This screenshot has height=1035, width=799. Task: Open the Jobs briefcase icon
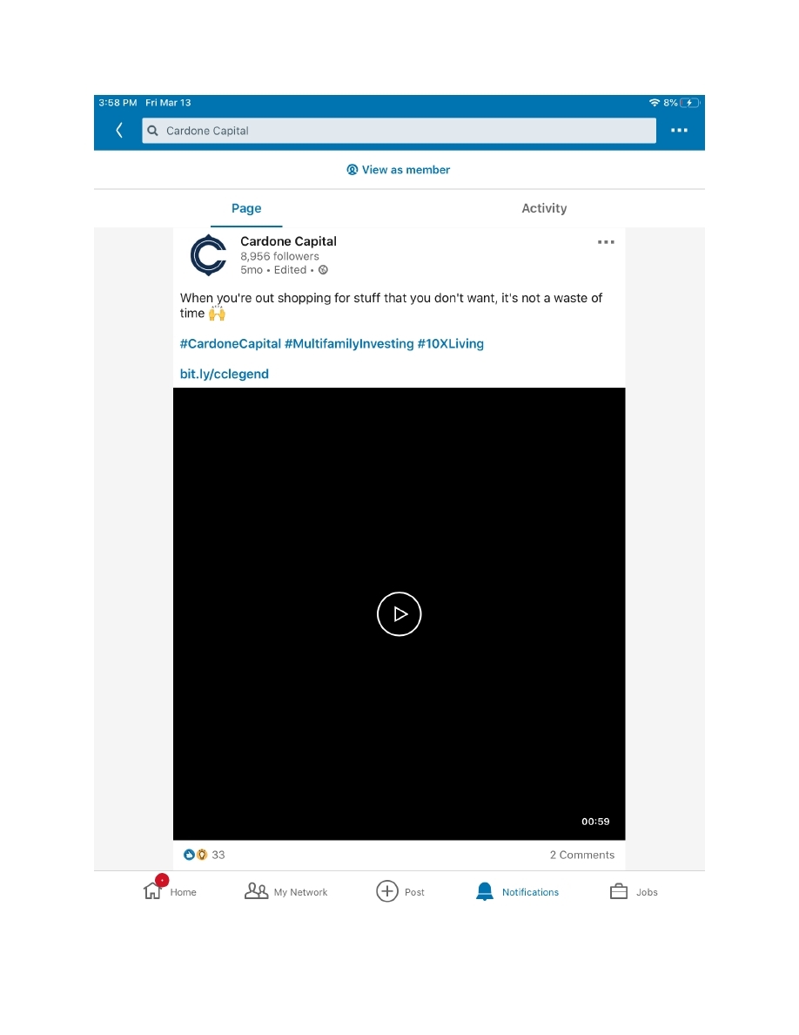pyautogui.click(x=619, y=891)
